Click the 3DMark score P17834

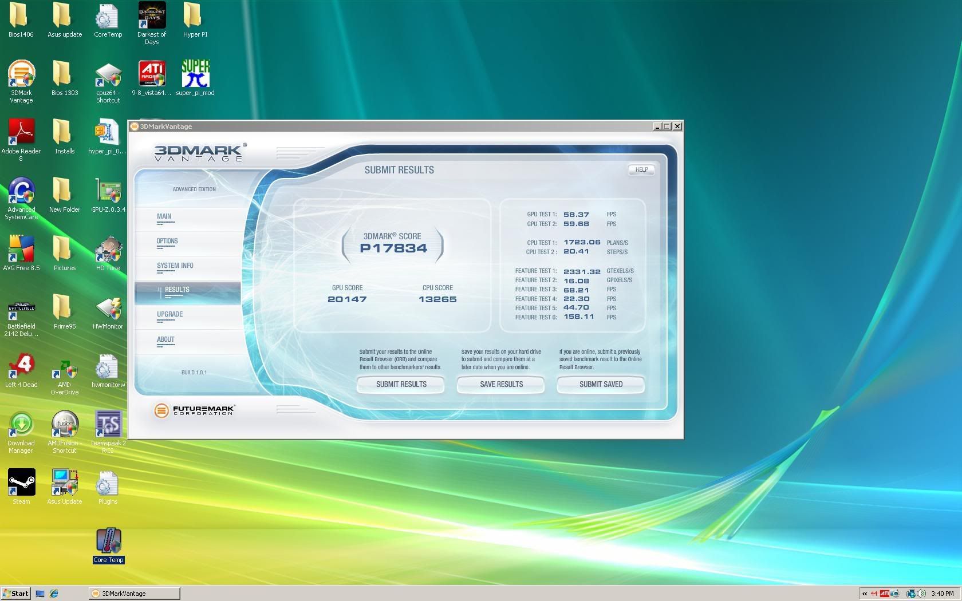coord(393,248)
